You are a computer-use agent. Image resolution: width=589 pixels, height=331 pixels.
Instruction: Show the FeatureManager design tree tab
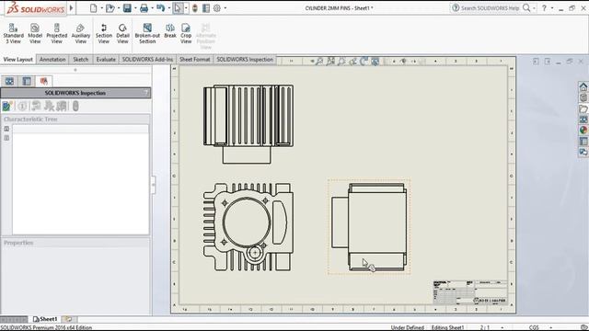[9, 81]
